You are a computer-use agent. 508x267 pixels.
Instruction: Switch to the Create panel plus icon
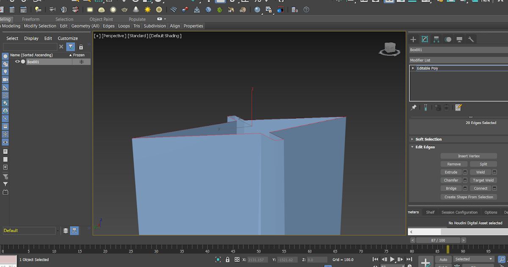[x=413, y=39]
